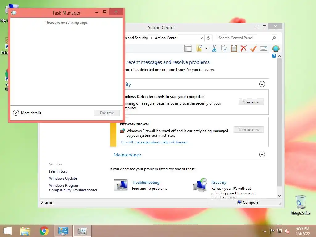Expand More details in Task Manager
Image resolution: width=316 pixels, height=237 pixels.
pos(27,113)
